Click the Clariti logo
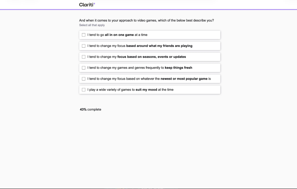This screenshot has height=189, width=297. point(86,4)
